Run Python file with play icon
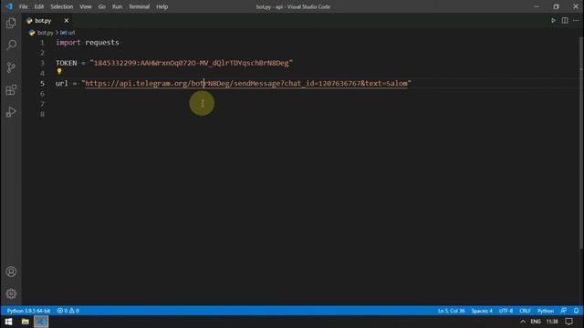The image size is (584, 328). pyautogui.click(x=553, y=20)
